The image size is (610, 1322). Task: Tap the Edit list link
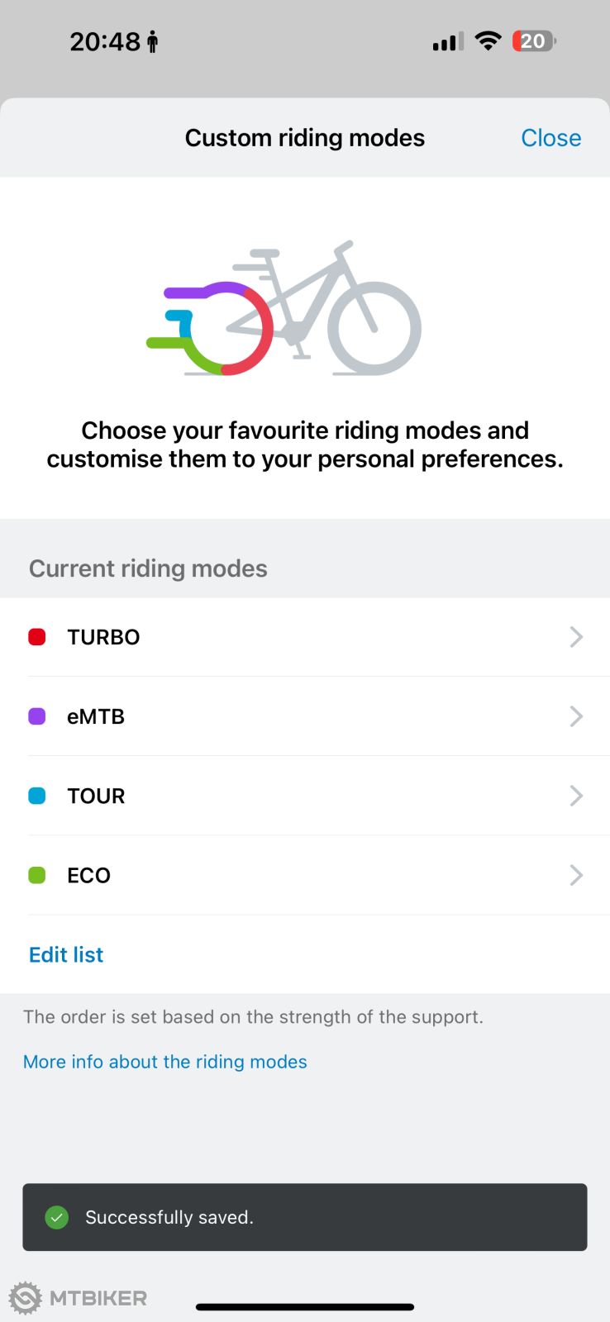[x=66, y=954]
